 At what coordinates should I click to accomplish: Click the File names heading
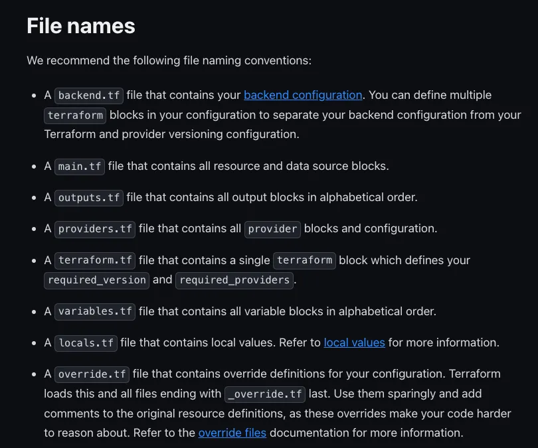click(x=80, y=26)
